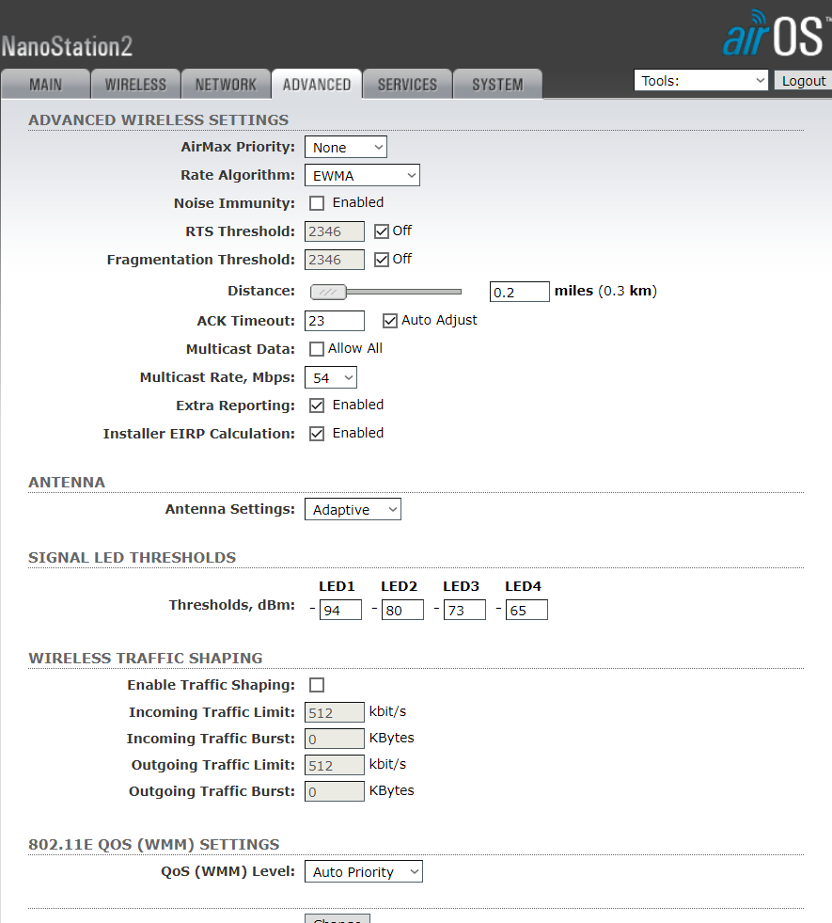Click the "Installer EIRP Calculation:" label
Screen dimensions: 832x923
click(199, 434)
